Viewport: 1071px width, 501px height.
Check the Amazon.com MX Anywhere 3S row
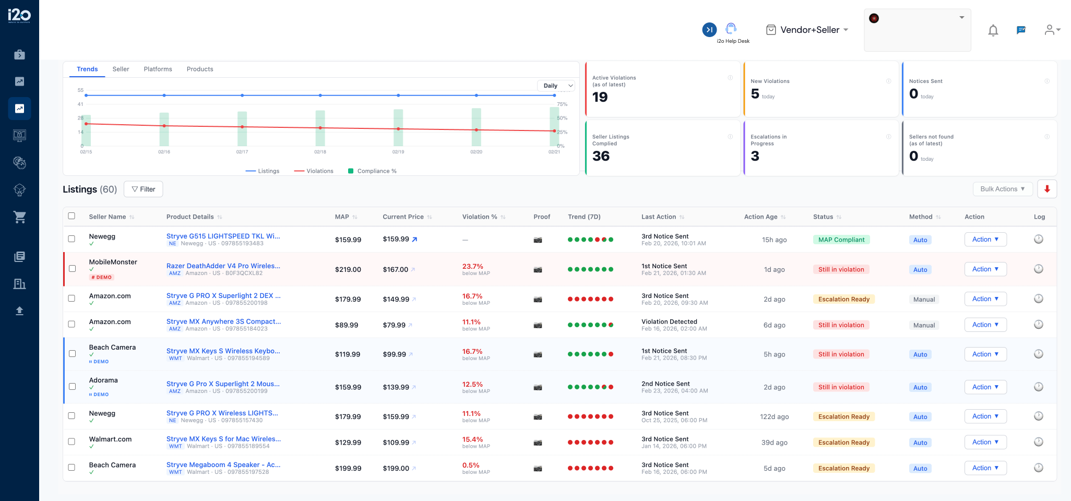click(72, 324)
